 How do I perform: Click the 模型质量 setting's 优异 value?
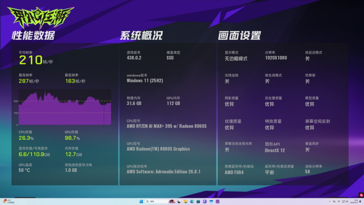tap(309, 104)
